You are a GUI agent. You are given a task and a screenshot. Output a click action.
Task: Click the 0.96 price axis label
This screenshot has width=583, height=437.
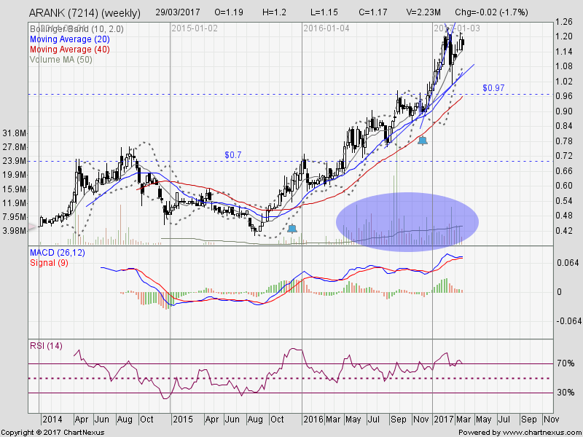[x=563, y=96]
